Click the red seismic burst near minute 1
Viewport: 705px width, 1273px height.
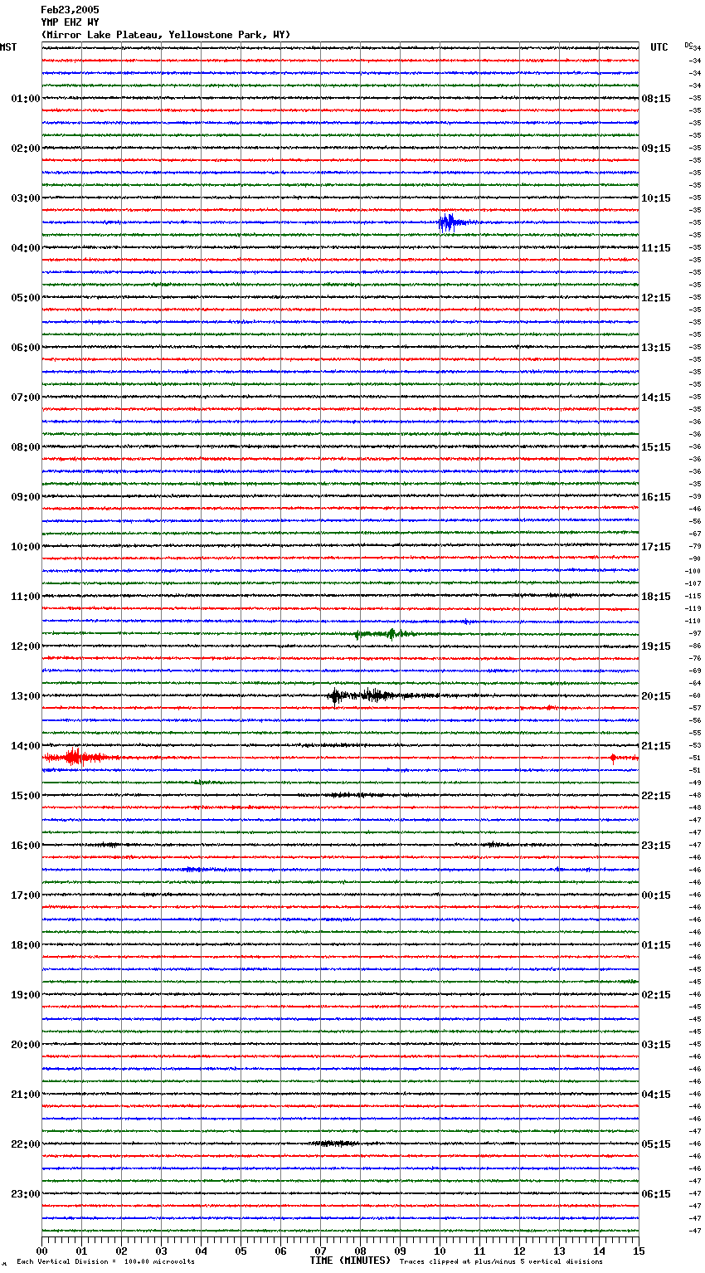pyautogui.click(x=75, y=756)
